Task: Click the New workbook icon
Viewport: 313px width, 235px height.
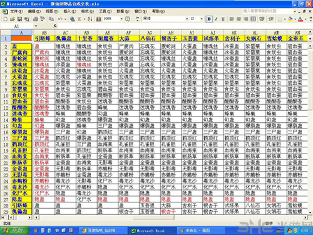Action: 6,19
